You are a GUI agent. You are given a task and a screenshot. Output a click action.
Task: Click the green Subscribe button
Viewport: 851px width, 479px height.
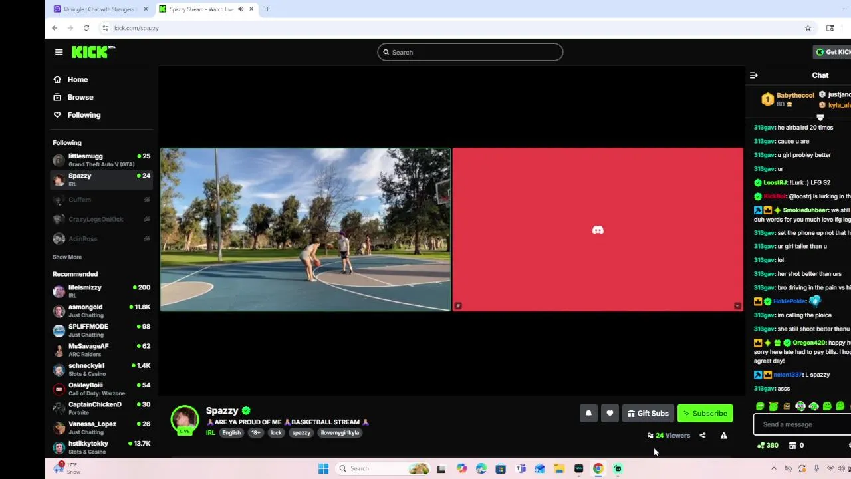(x=705, y=413)
